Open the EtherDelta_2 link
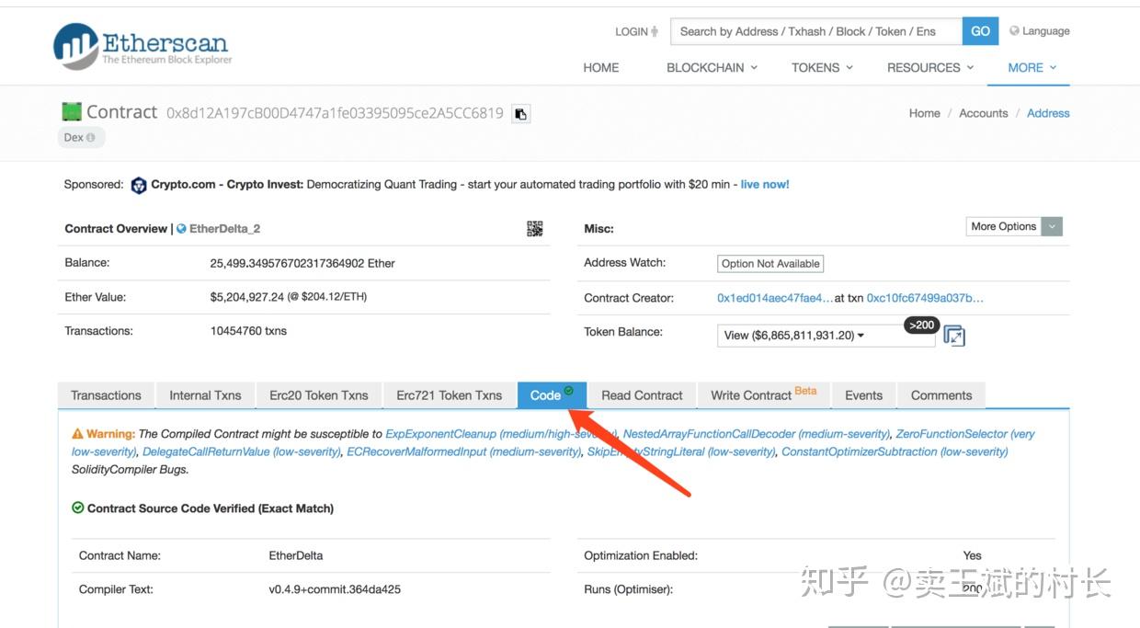The image size is (1140, 628). (224, 229)
